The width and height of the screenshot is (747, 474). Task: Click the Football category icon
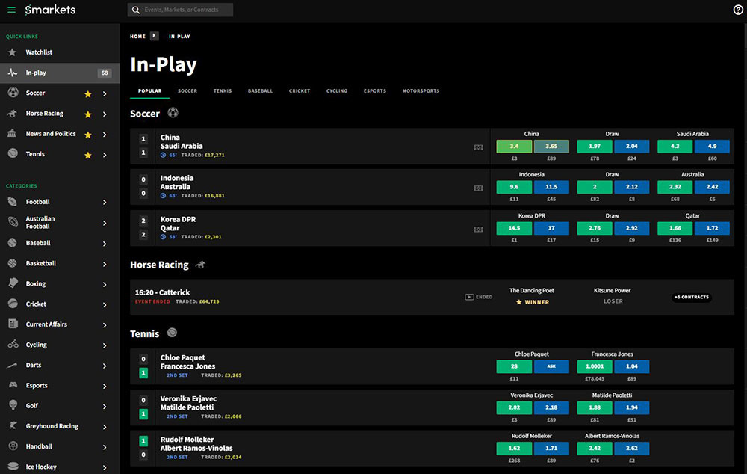pyautogui.click(x=13, y=202)
